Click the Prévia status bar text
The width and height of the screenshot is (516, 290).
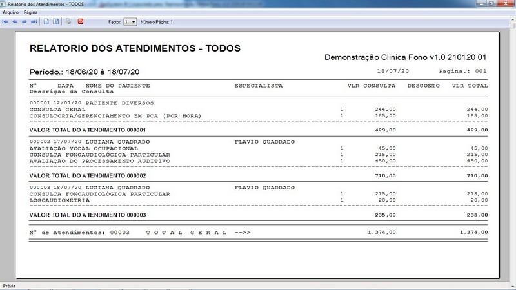coord(10,285)
